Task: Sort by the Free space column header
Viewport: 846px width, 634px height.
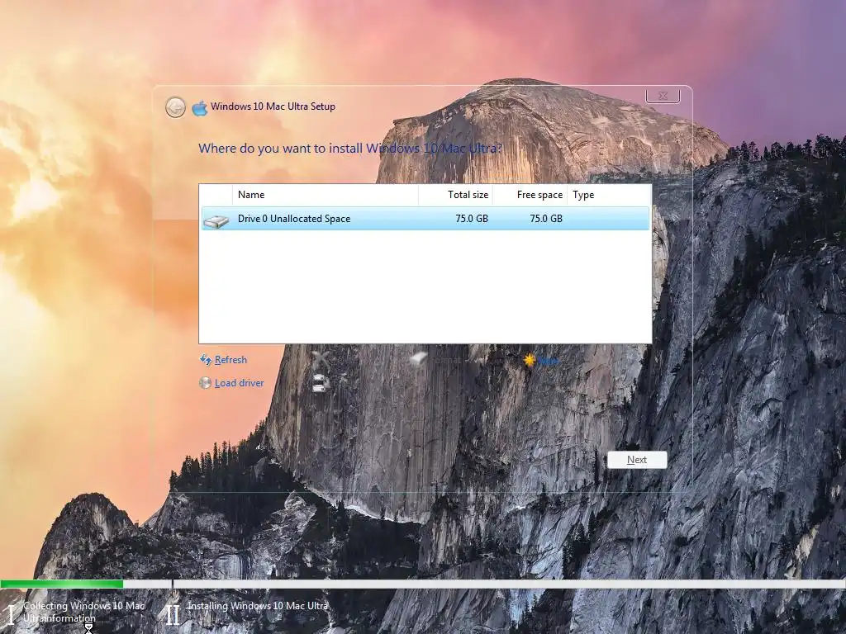Action: coord(530,195)
